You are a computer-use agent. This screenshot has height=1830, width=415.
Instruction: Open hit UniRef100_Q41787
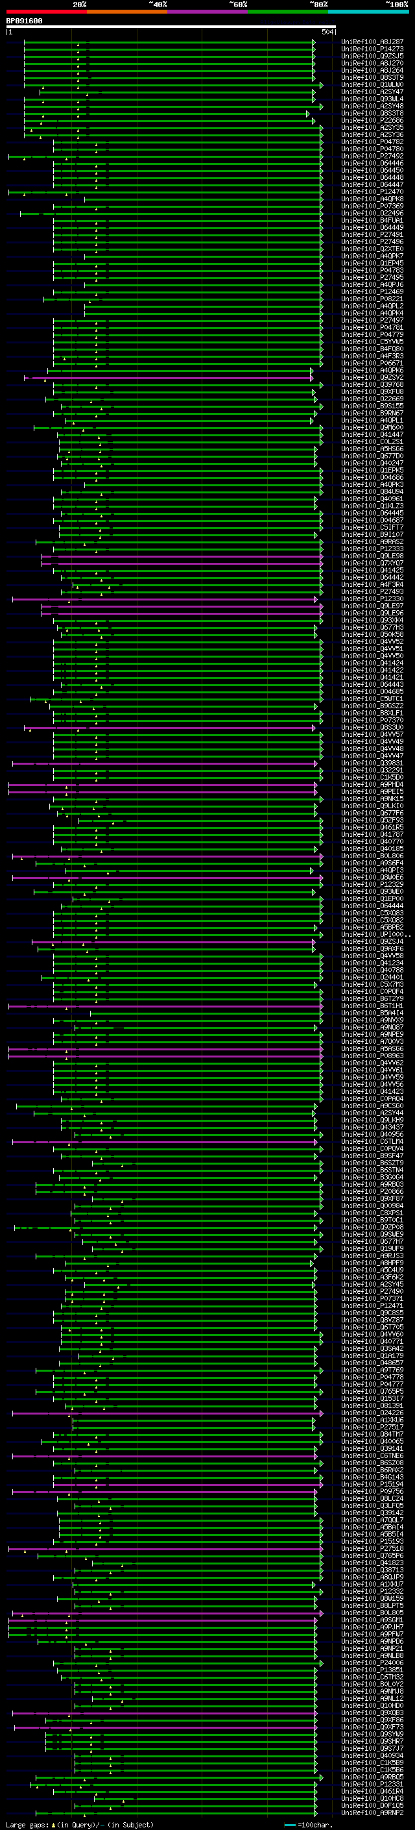(x=372, y=835)
